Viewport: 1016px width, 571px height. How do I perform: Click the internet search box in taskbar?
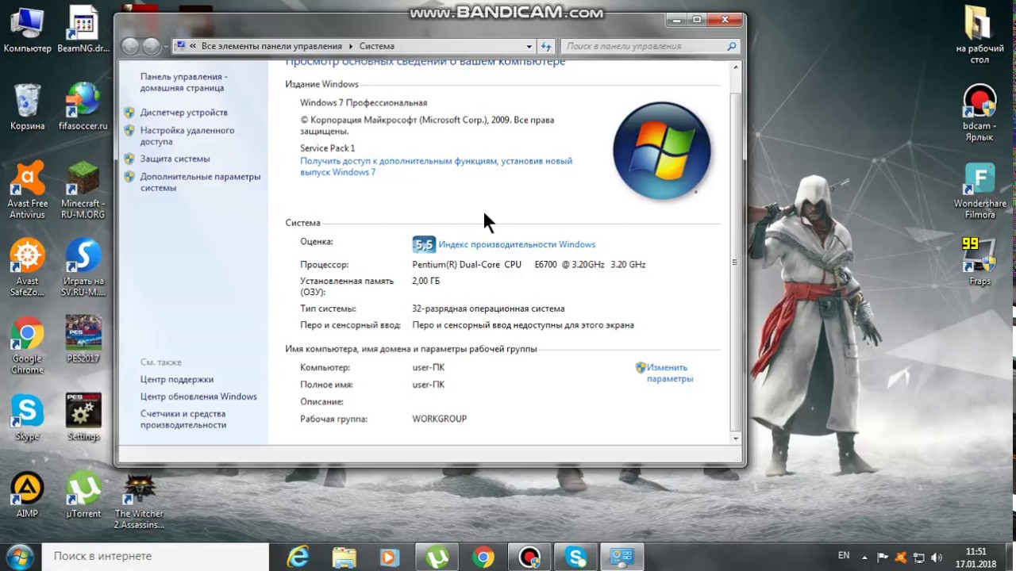(x=155, y=556)
